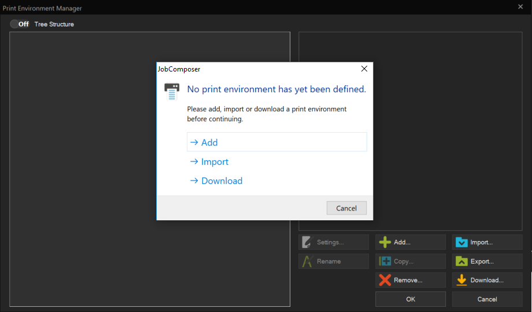532x312 pixels.
Task: Choose the Download link in JobComposer dialog
Action: tap(277, 181)
